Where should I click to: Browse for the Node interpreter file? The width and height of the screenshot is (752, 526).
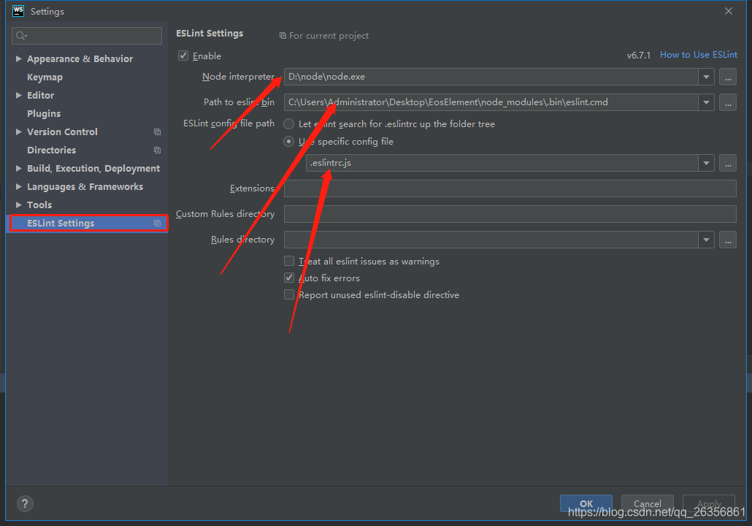tap(727, 76)
